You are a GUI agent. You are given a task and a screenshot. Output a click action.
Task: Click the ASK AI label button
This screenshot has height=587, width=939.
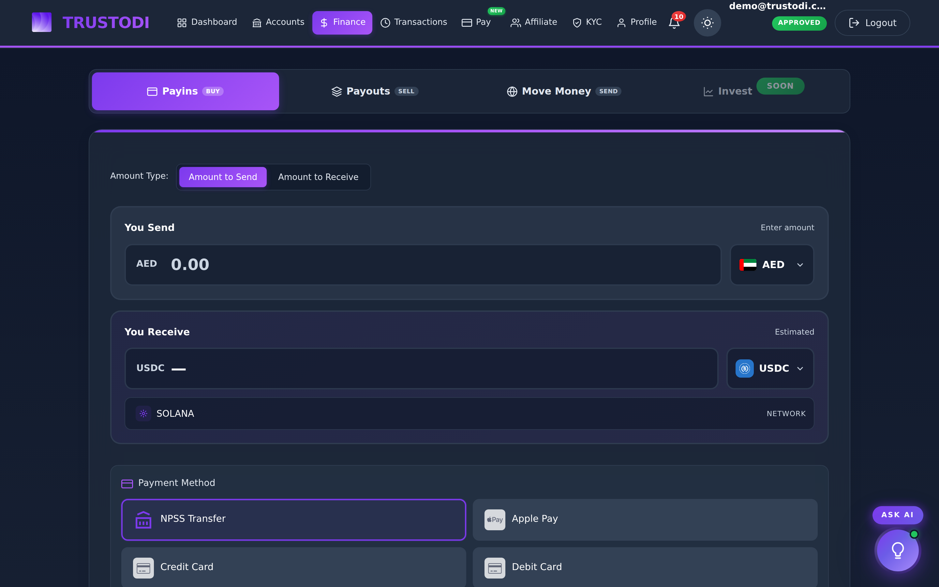click(x=898, y=515)
